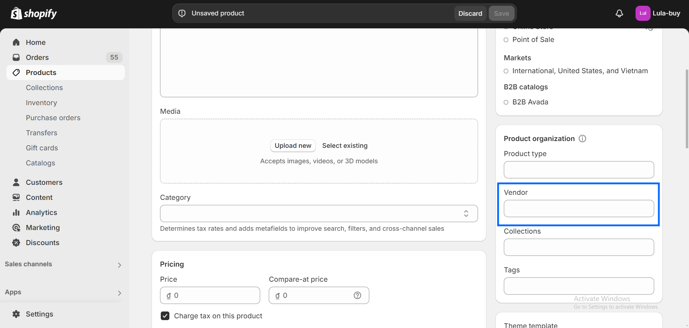
Task: Click the B2B Avada status circle
Action: [506, 102]
